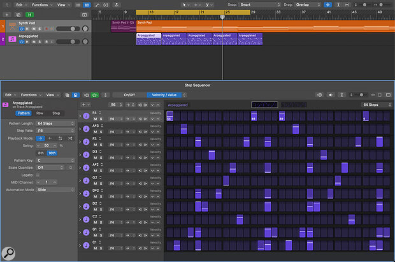395x262 pixels.
Task: Click the Arpeggiated track pan knob
Action: (x=85, y=41)
